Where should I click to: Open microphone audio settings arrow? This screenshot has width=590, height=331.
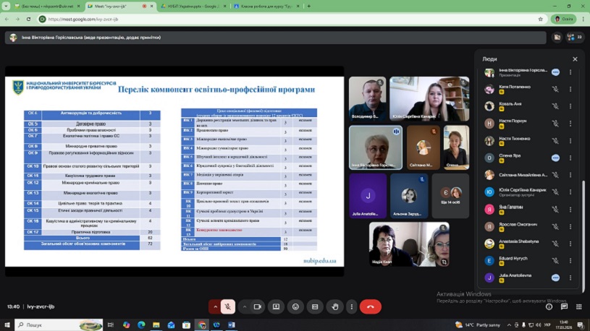[215, 307]
